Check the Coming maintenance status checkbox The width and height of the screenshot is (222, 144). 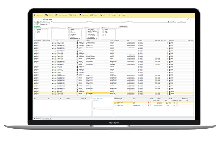(x=104, y=29)
